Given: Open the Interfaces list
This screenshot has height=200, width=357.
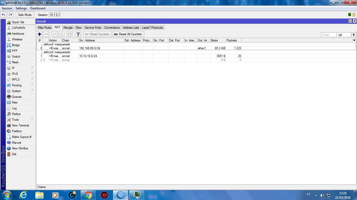Looking at the screenshot, I should tap(21, 34).
